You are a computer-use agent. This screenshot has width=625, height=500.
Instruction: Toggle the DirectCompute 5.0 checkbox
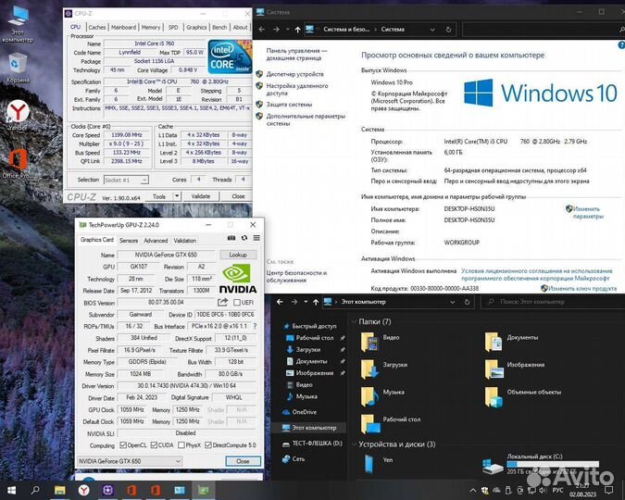208,445
